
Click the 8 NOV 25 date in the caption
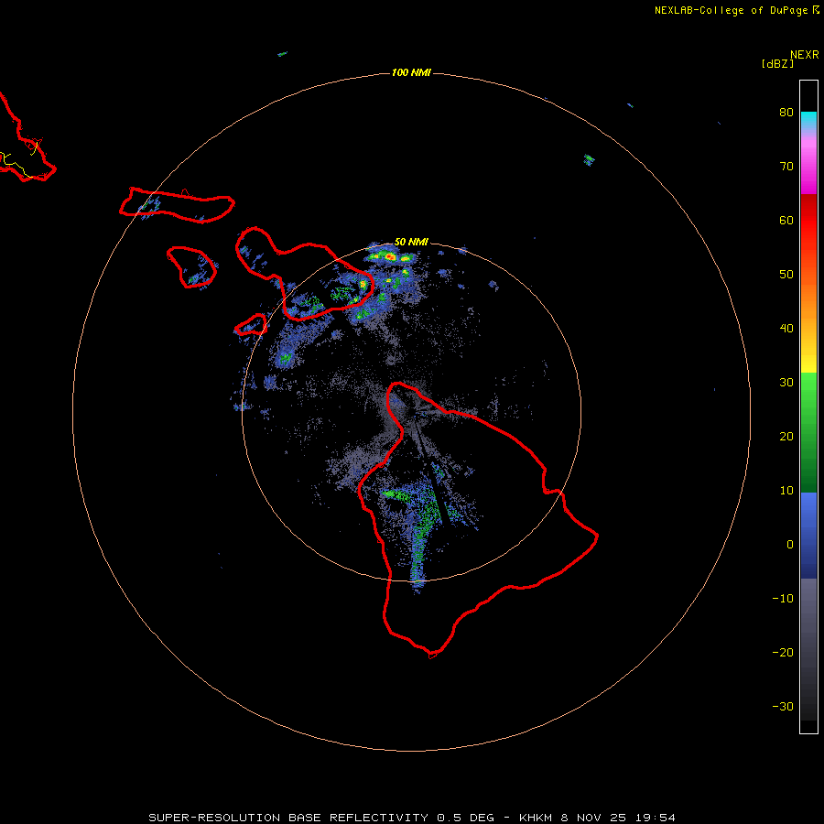[594, 818]
